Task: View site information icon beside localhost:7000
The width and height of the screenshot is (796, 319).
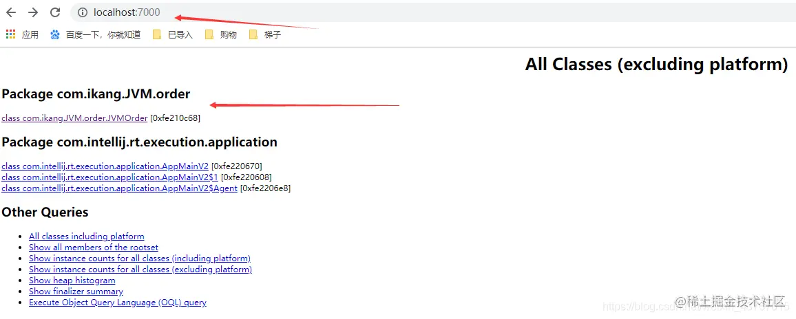Action: tap(82, 12)
